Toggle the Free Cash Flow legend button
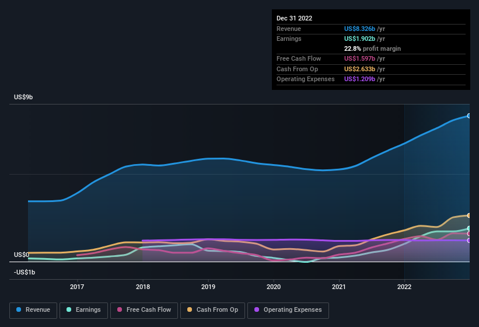Viewport: 479px width, 327px height. tap(144, 311)
